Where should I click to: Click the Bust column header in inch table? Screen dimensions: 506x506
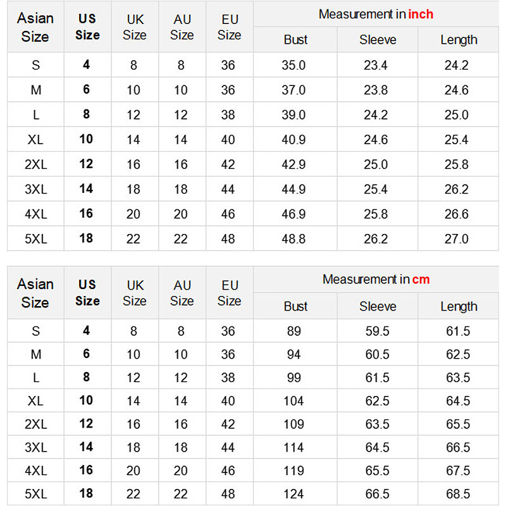tap(295, 40)
